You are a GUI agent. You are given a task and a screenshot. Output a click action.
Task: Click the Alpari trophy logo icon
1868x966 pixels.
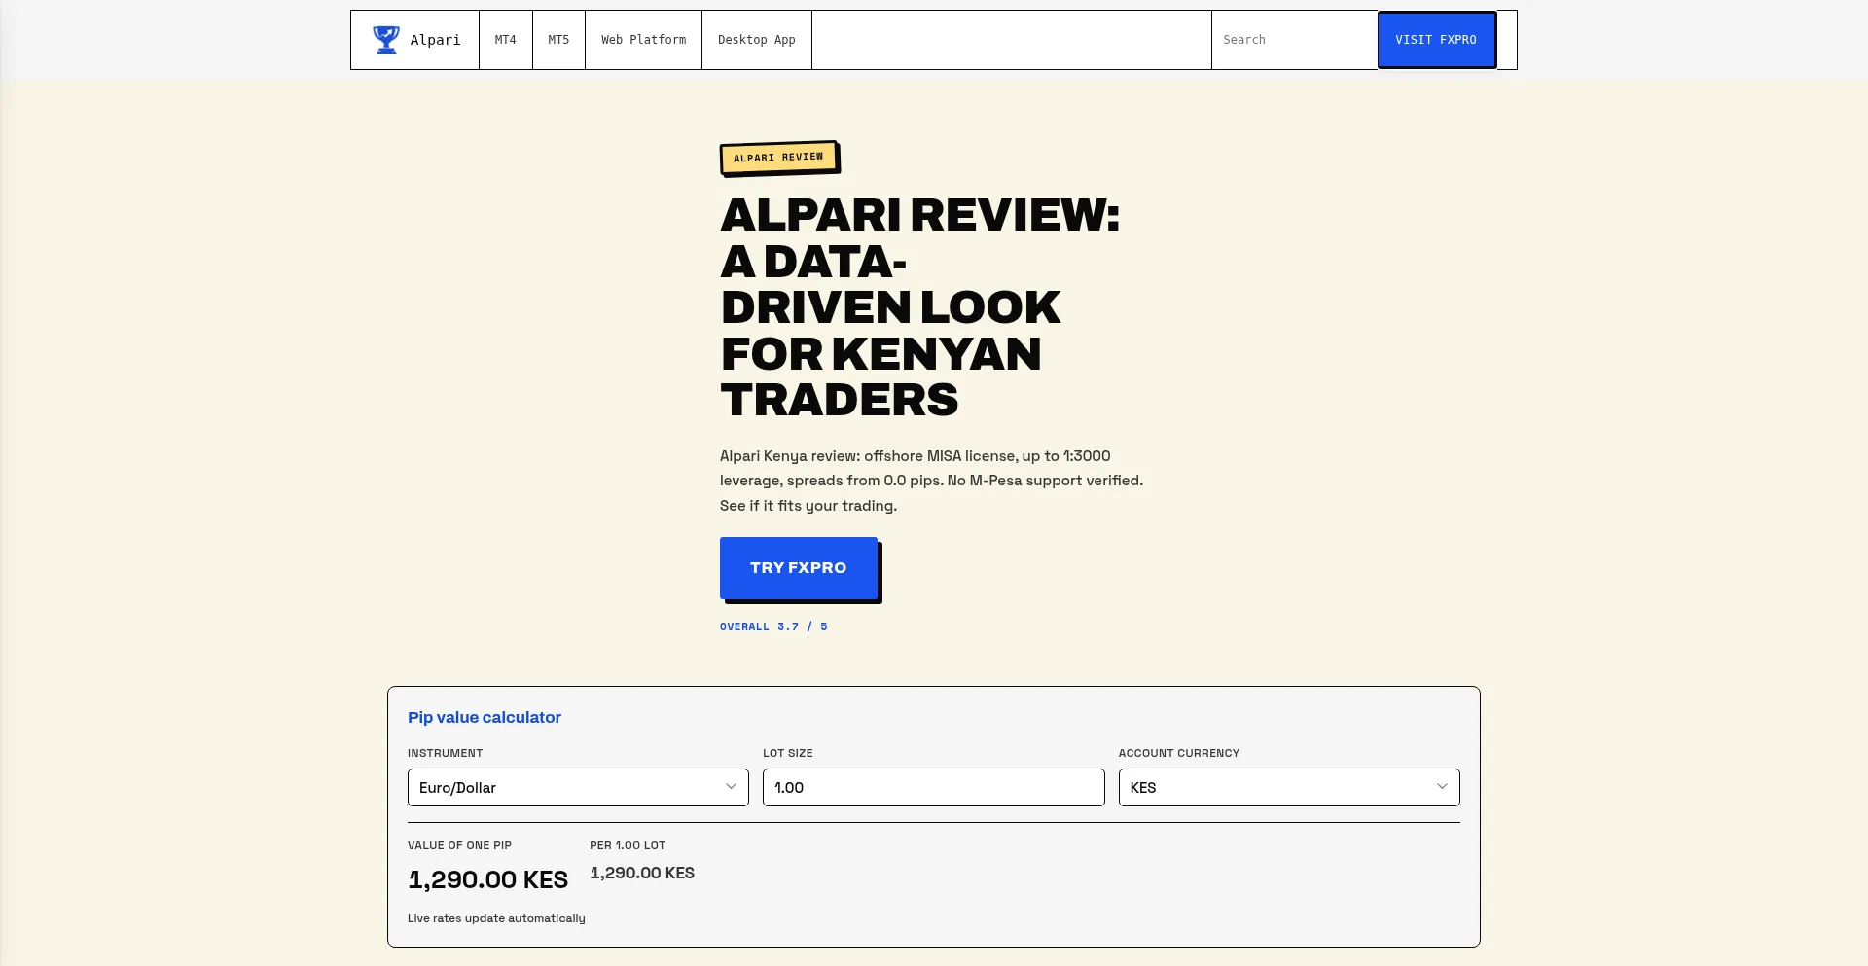point(386,40)
